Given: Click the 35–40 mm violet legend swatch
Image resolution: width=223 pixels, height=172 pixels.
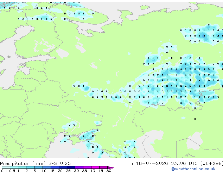Looking at the screenshot, I should tap(87, 167).
